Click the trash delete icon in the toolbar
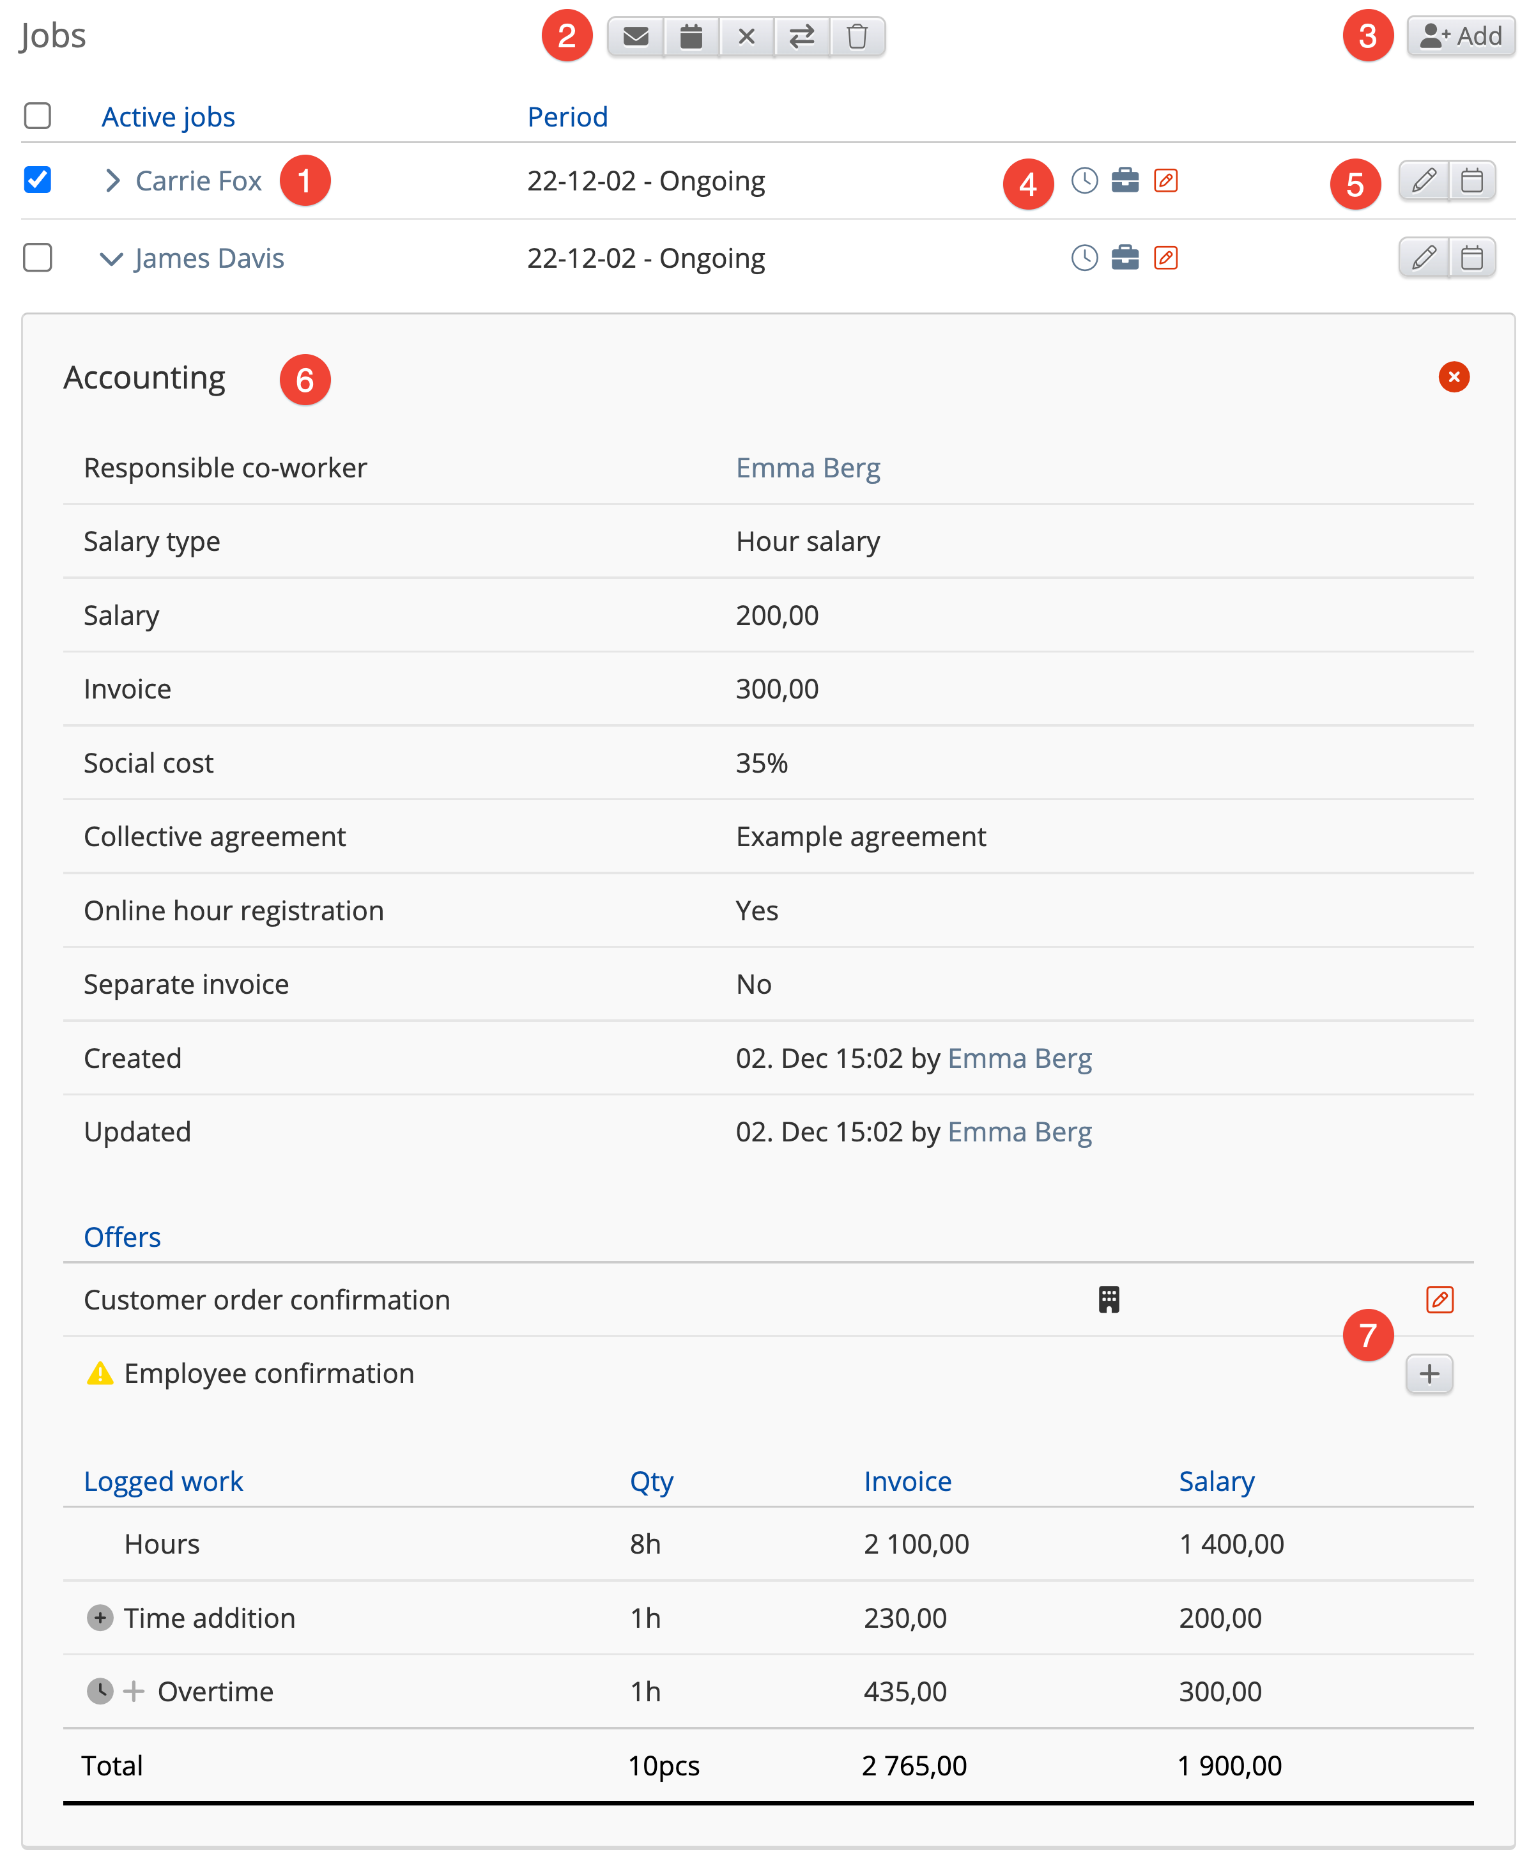The image size is (1536, 1870). tap(856, 36)
